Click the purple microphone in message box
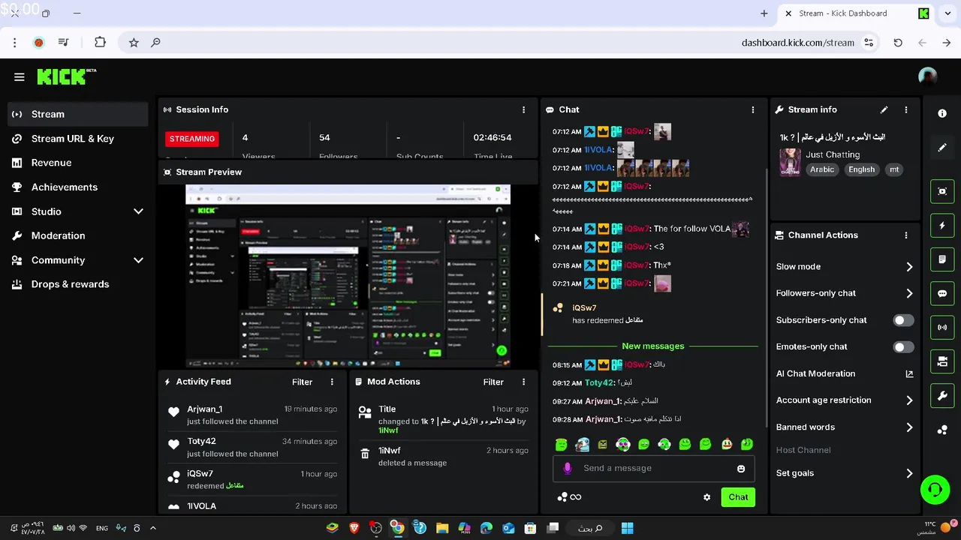Image resolution: width=961 pixels, height=540 pixels. (x=567, y=468)
